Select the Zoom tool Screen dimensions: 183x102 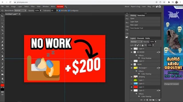2,82
